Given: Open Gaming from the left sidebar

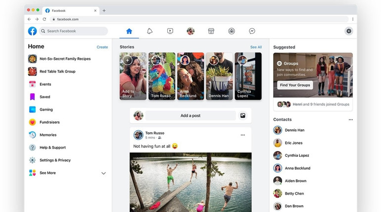Looking at the screenshot, I should [x=46, y=109].
